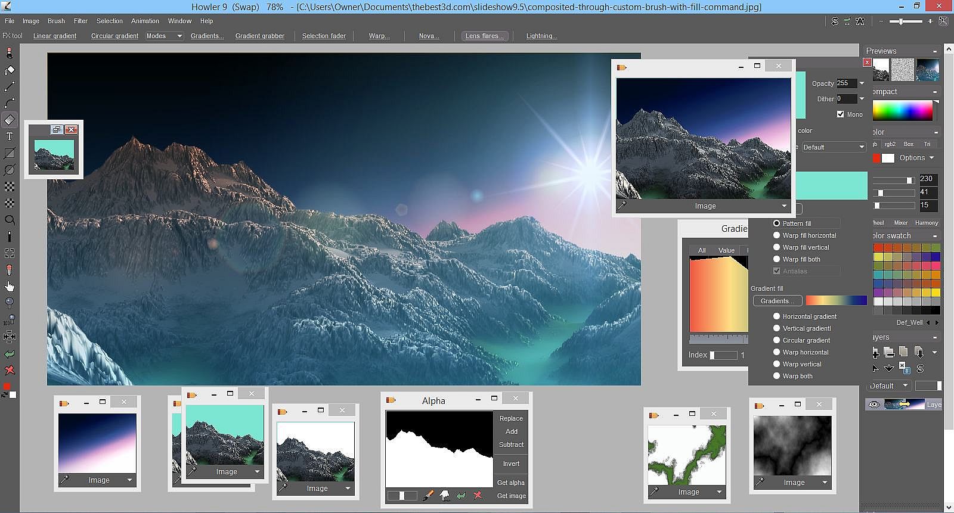Open the Filter menu
The width and height of the screenshot is (954, 513).
tap(80, 21)
